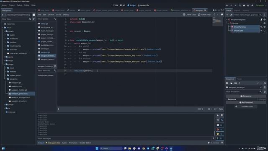Click Search Help

pos(204,15)
